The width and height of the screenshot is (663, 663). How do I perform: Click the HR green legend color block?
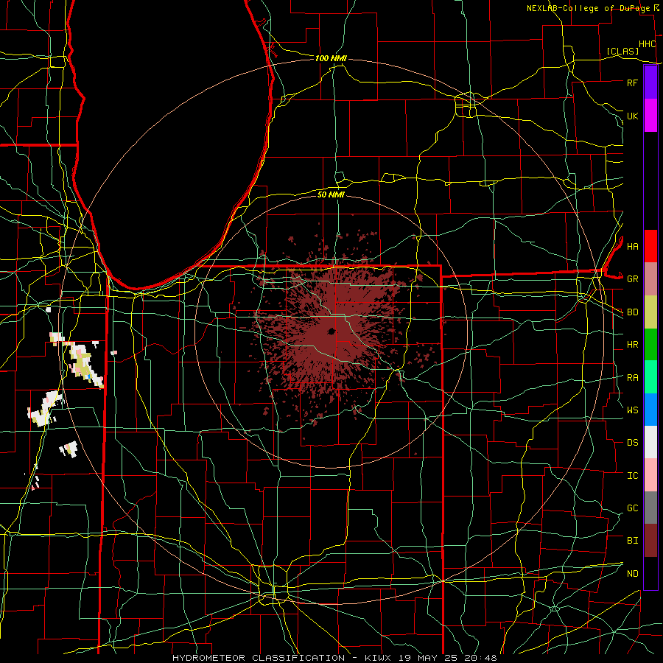pos(650,344)
